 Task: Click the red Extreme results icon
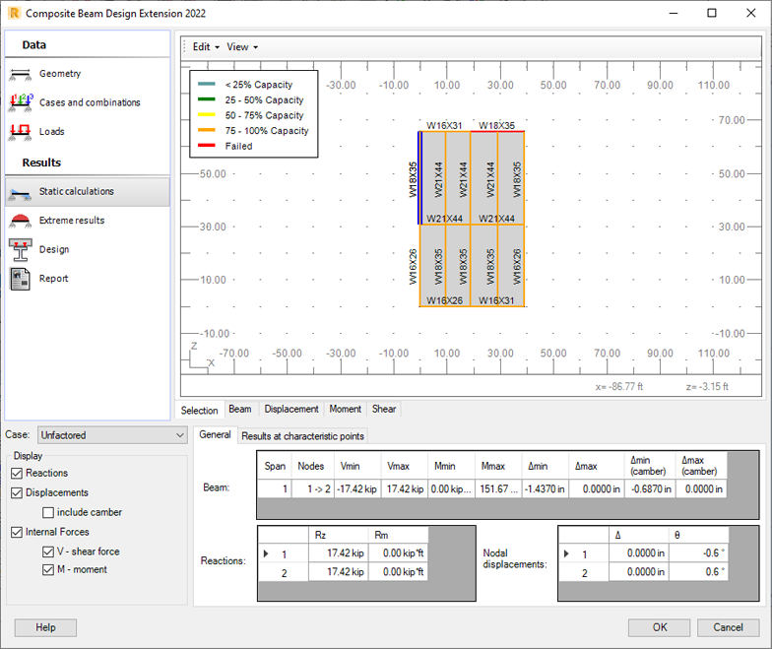pyautogui.click(x=20, y=221)
